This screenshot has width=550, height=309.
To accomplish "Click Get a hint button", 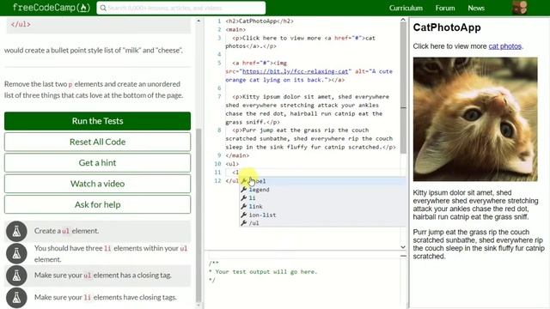I will coord(97,162).
